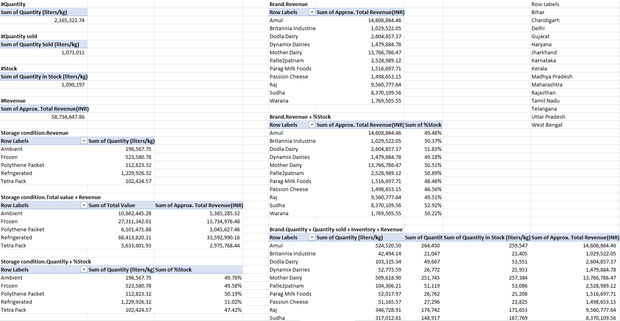The width and height of the screenshot is (620, 321).
Task: Expand Row Labels filter in Storage condition.Quantity + %Stock
Action: tap(84, 270)
